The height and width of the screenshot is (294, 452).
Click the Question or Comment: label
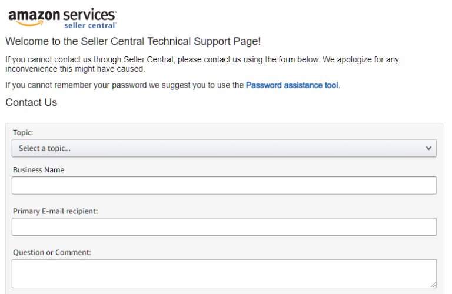52,252
